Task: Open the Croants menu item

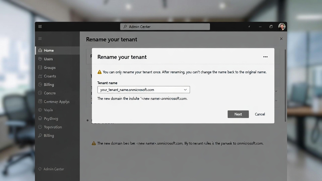Action: (x=50, y=76)
